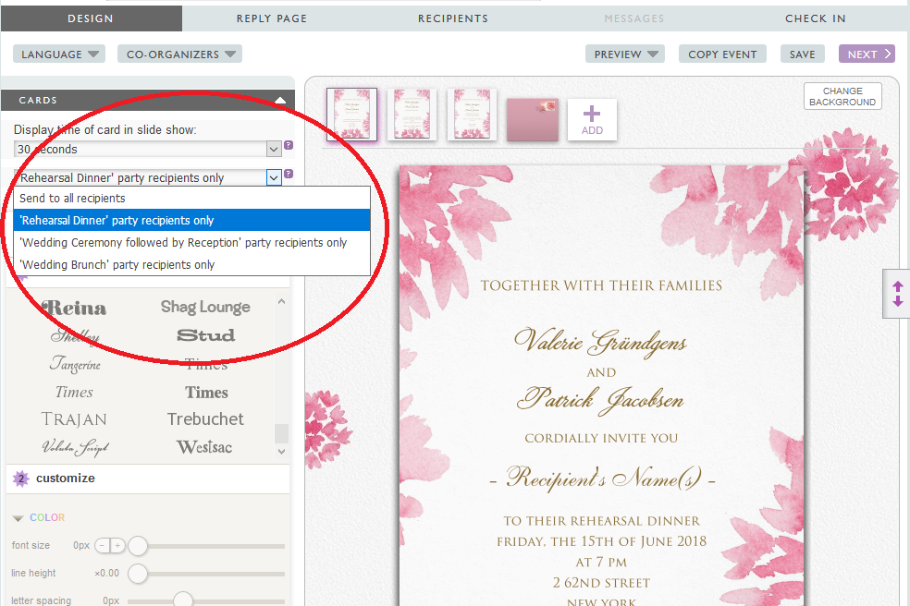Select the Trebuchet font

point(205,419)
